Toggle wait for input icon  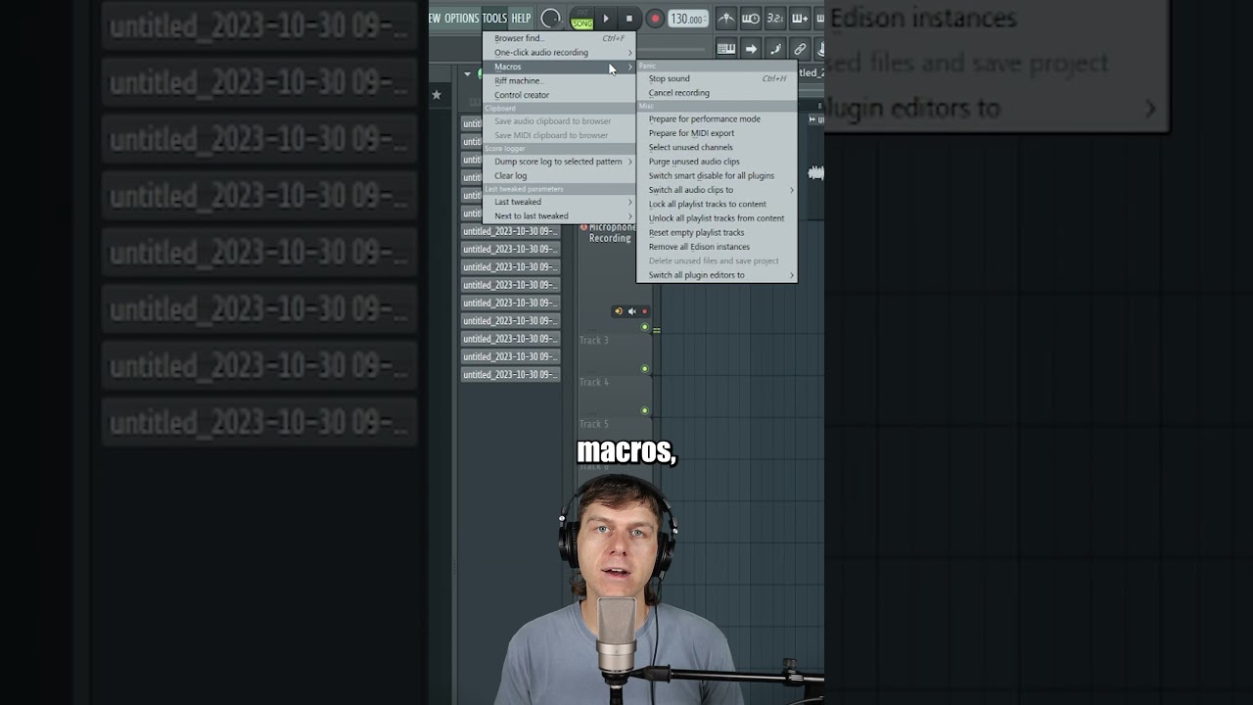[x=751, y=19]
